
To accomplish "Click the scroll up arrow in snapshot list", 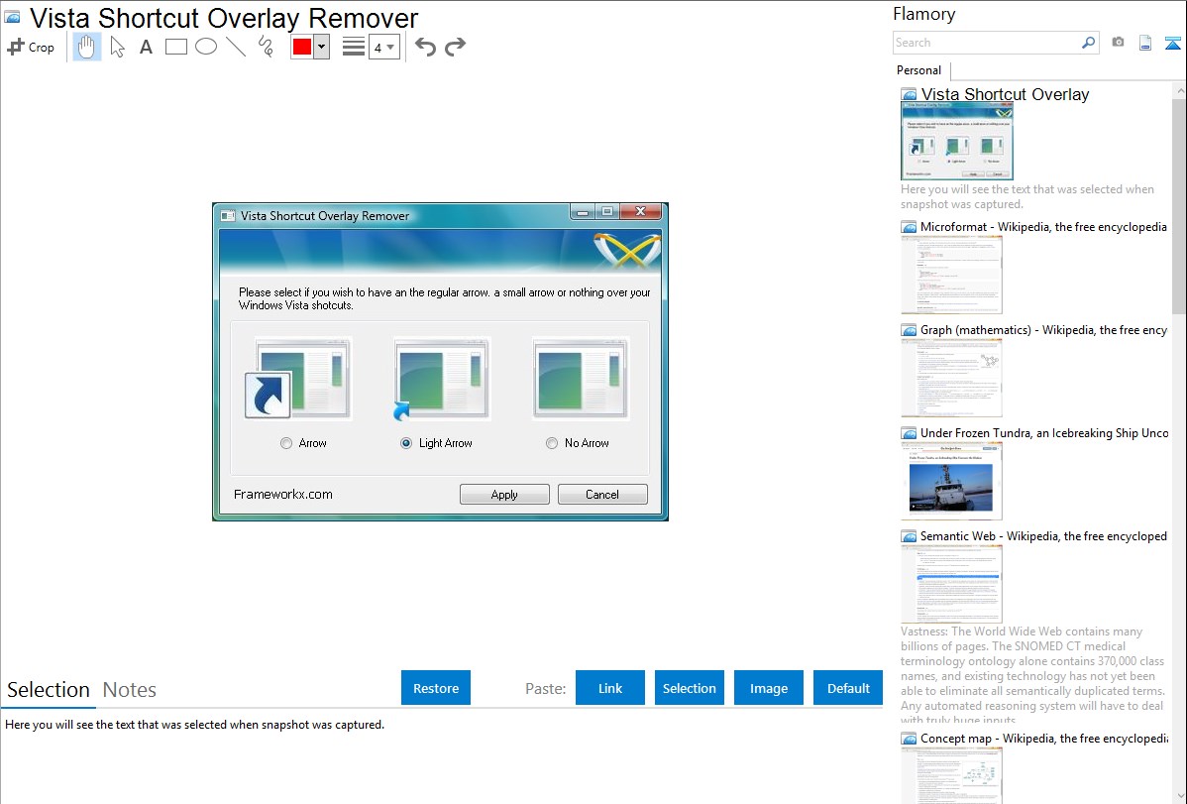I will coord(1179,91).
